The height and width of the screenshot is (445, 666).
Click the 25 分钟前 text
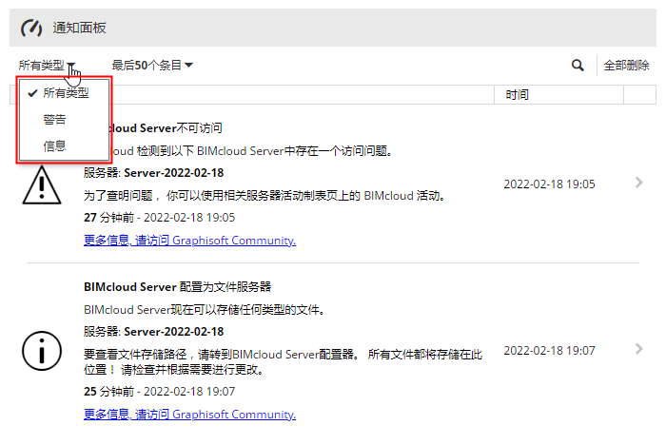[x=109, y=392]
